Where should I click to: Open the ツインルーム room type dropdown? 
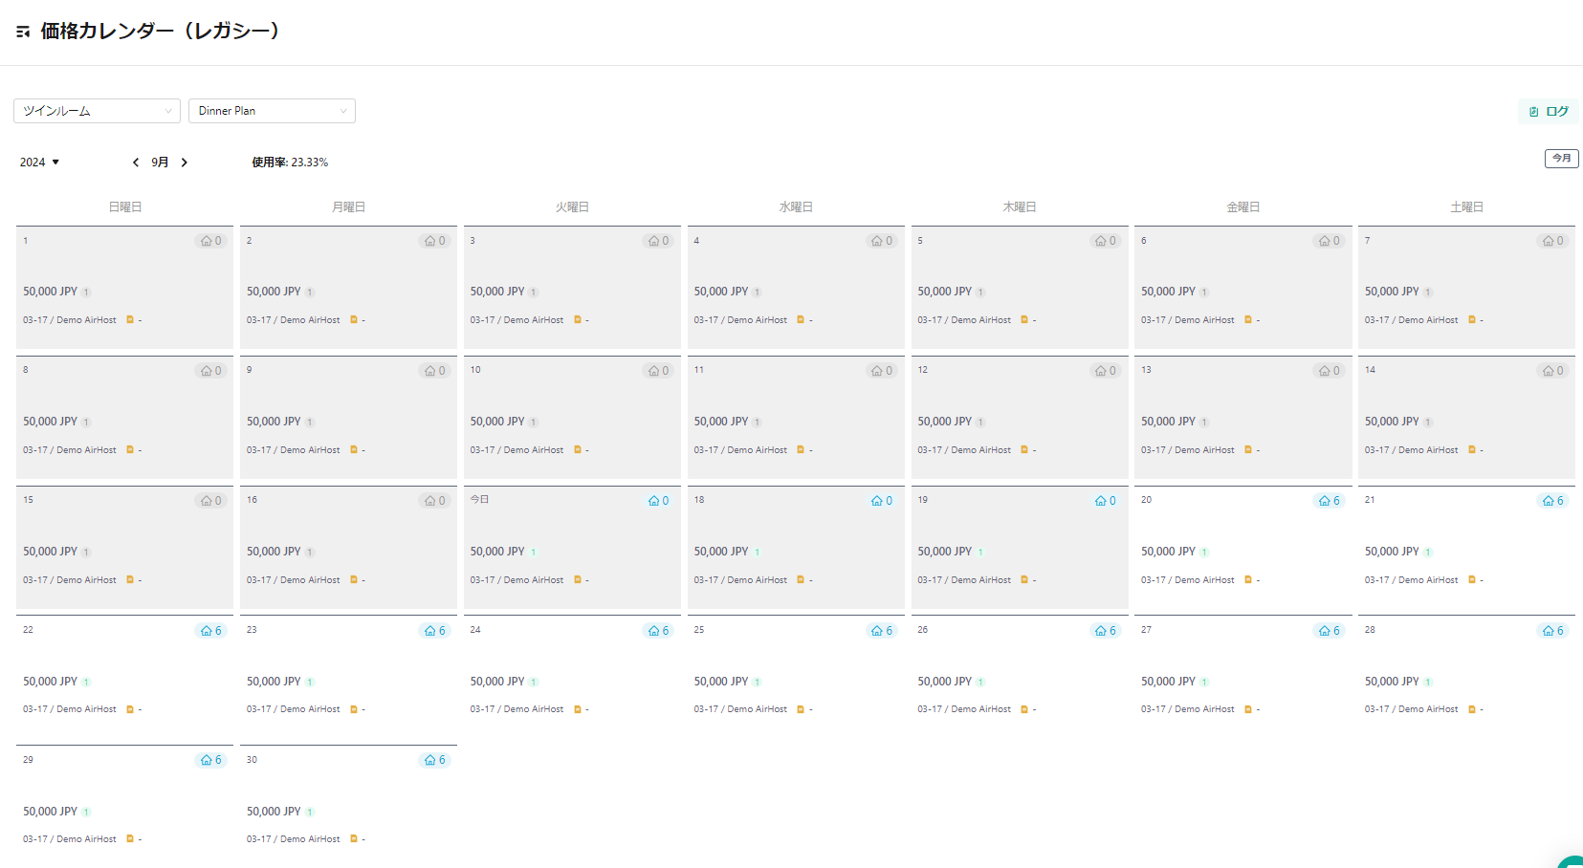tap(97, 111)
